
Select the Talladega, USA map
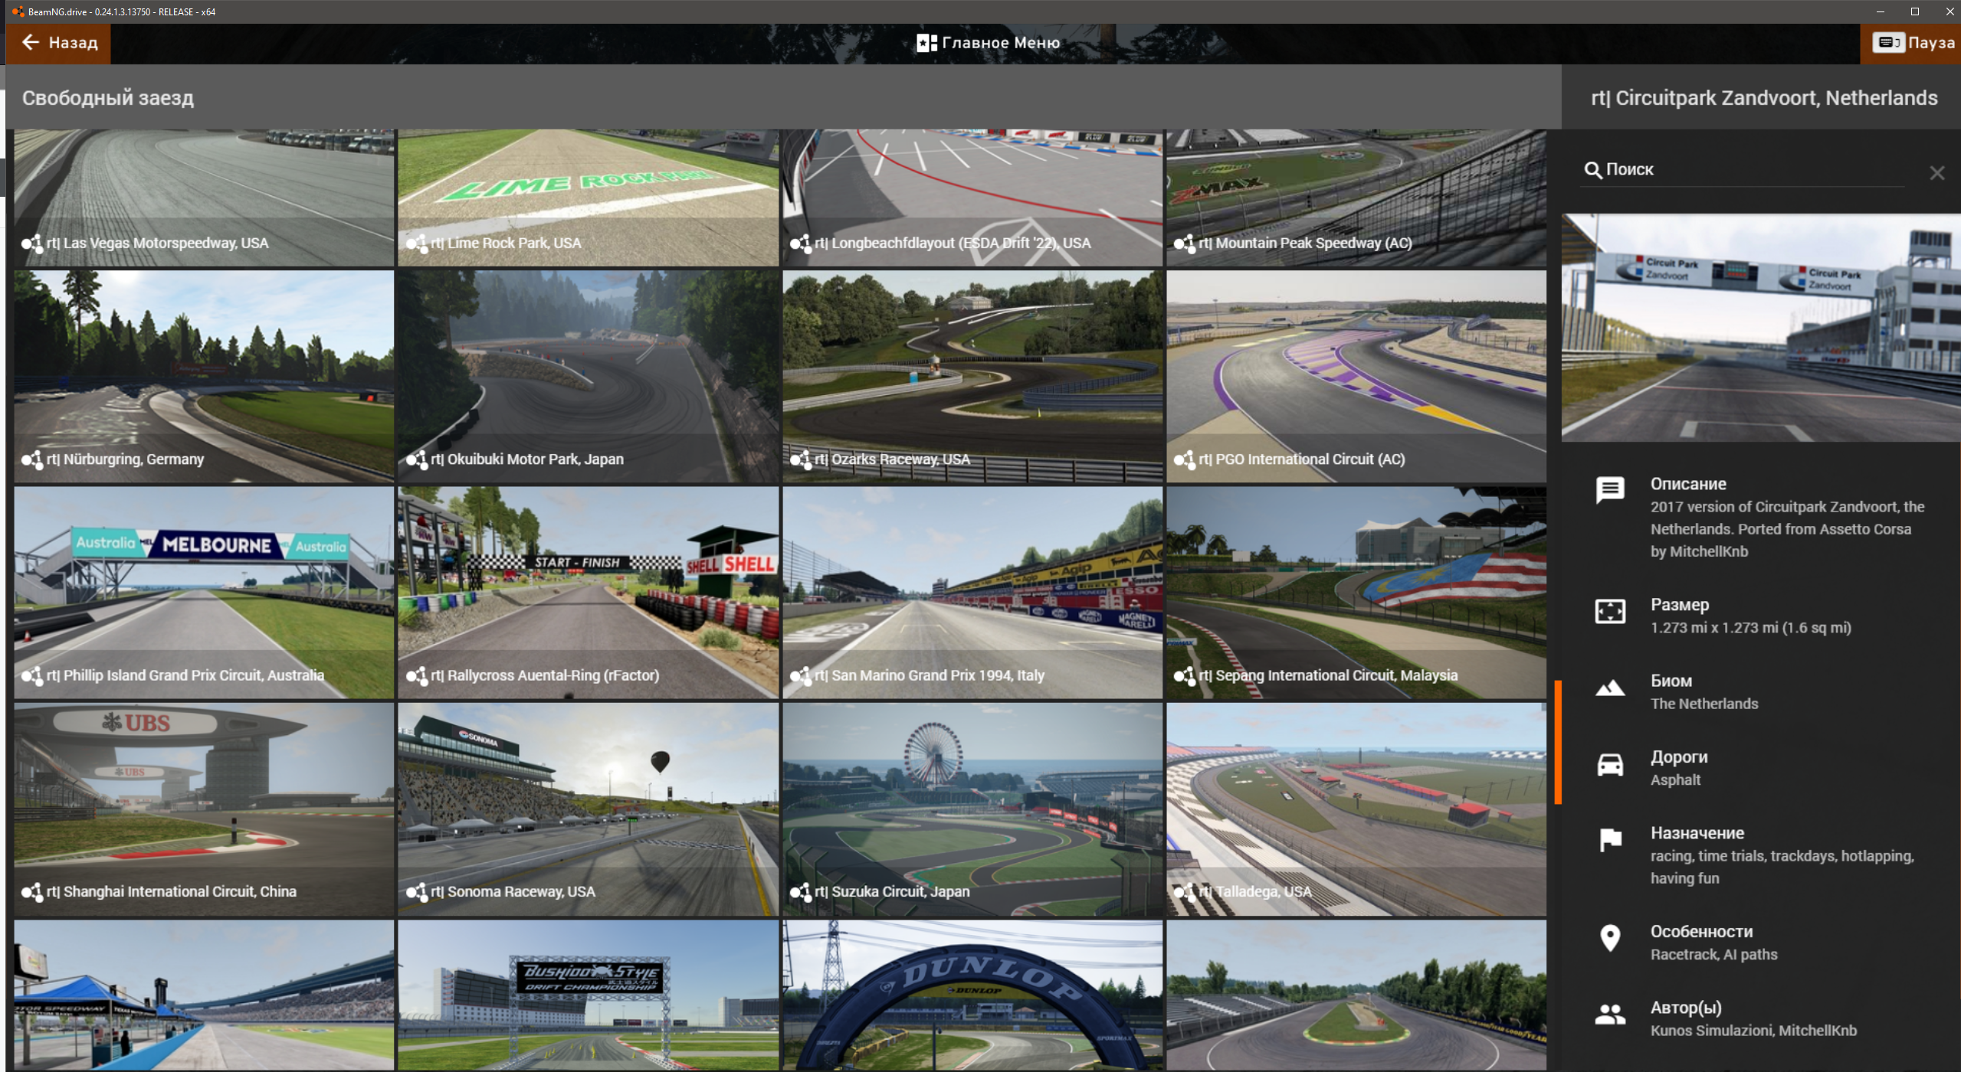1356,809
